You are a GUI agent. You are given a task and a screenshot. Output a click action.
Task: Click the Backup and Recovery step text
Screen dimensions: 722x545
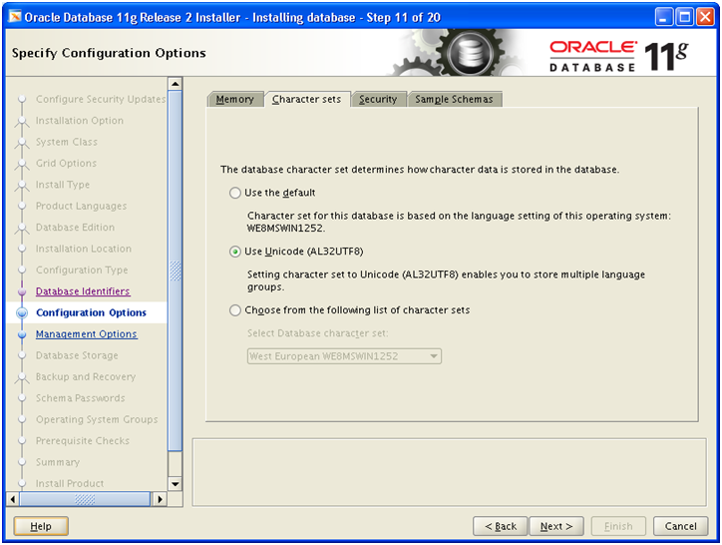tap(86, 376)
